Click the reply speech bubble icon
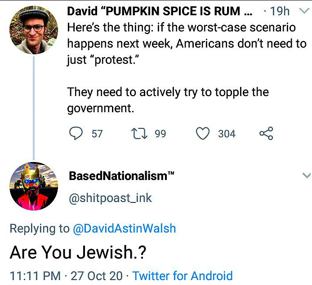312x285 pixels. pyautogui.click(x=76, y=133)
